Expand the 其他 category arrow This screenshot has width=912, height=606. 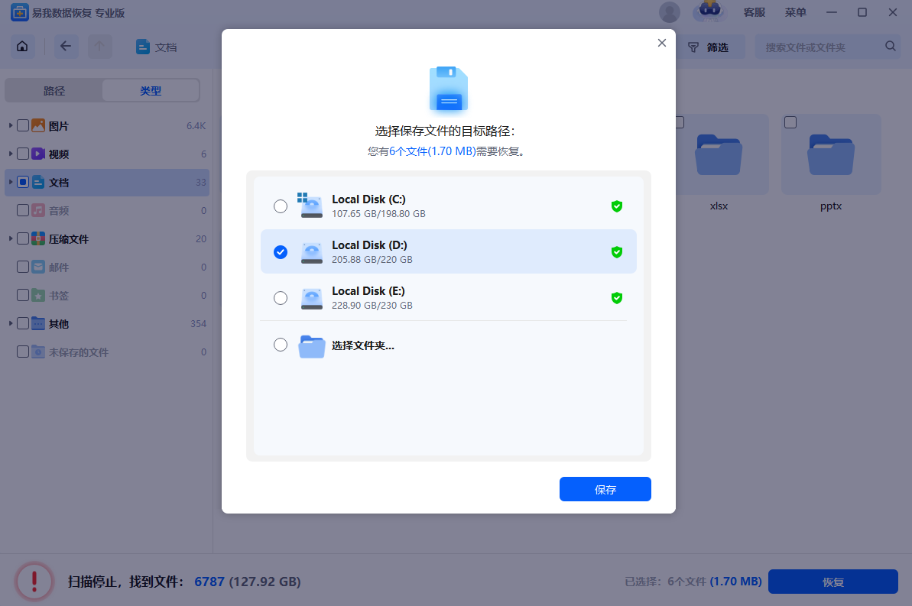point(11,323)
